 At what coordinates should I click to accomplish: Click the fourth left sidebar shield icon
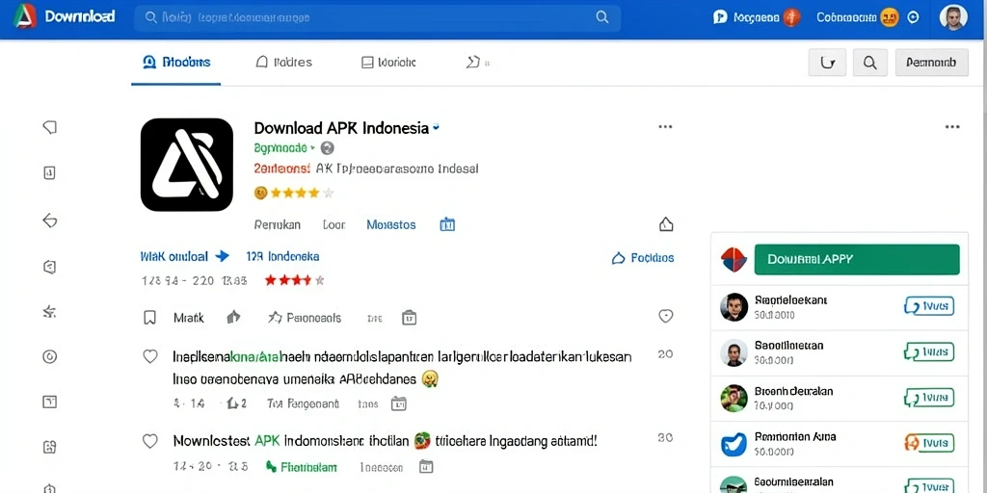point(50,268)
